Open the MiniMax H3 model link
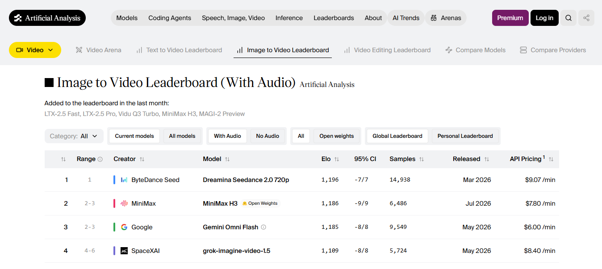Screen dimensions: 602x269 220,203
